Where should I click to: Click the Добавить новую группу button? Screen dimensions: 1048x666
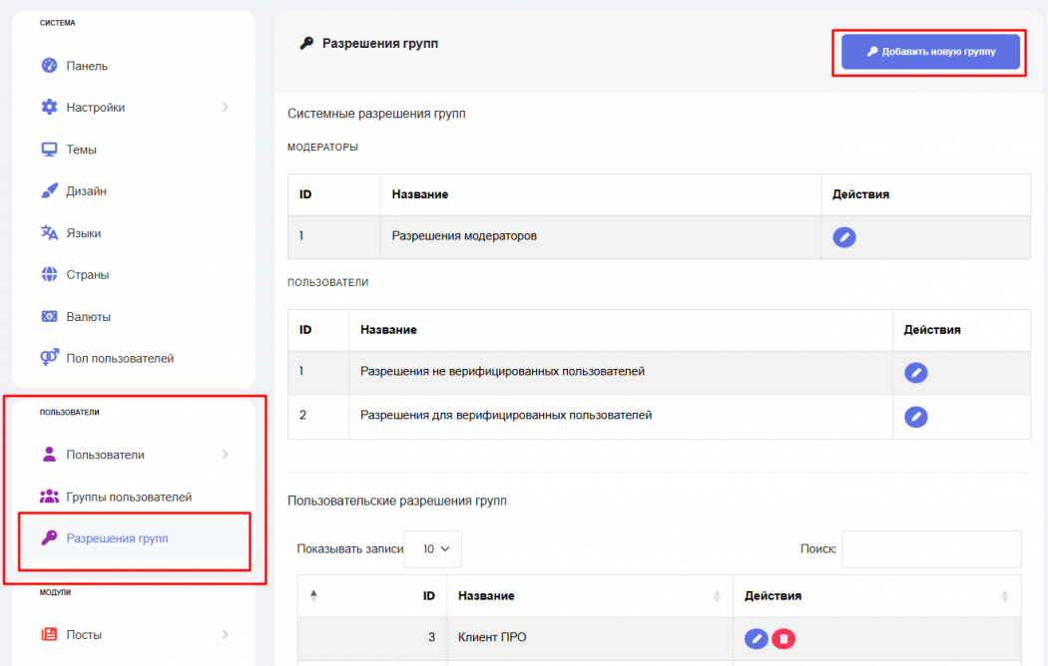[930, 52]
